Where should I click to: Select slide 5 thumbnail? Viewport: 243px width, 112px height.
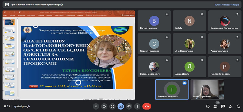(x=10, y=54)
